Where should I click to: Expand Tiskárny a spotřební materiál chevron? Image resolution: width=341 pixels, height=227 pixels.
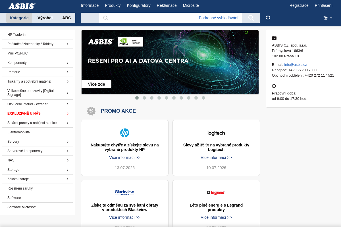point(68,81)
